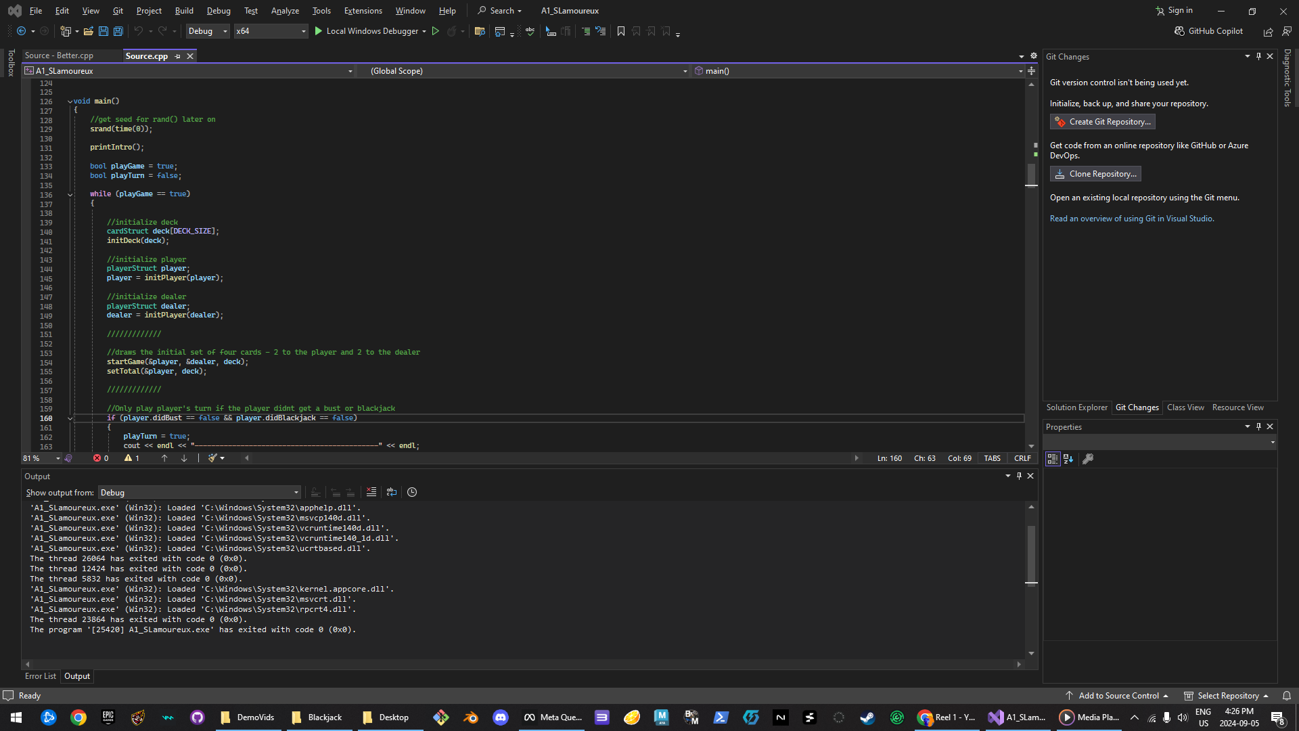The image size is (1299, 731).
Task: Click the Properties wrench icon
Action: pyautogui.click(x=1088, y=459)
